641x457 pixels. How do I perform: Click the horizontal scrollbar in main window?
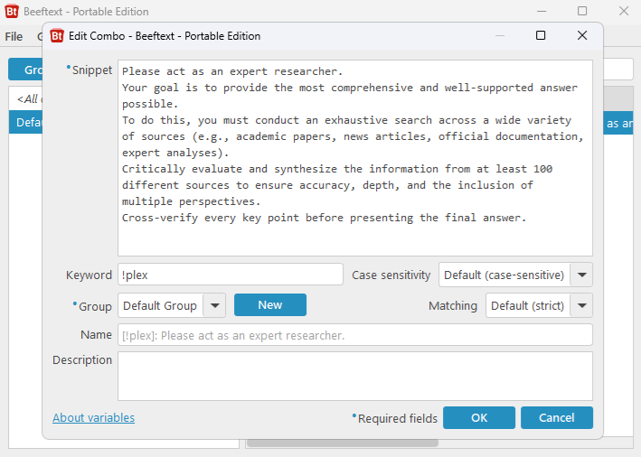click(343, 443)
